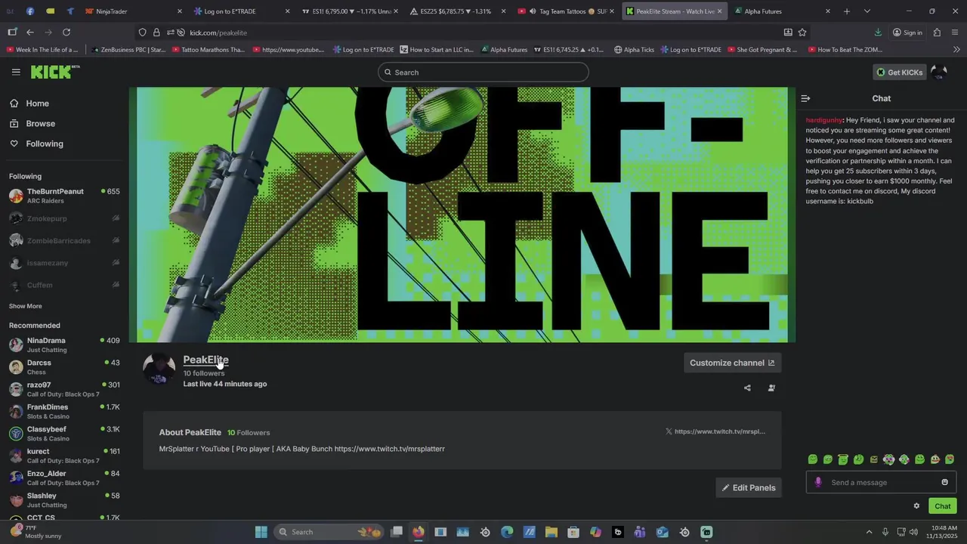Open Darcss chess channel

(64, 367)
